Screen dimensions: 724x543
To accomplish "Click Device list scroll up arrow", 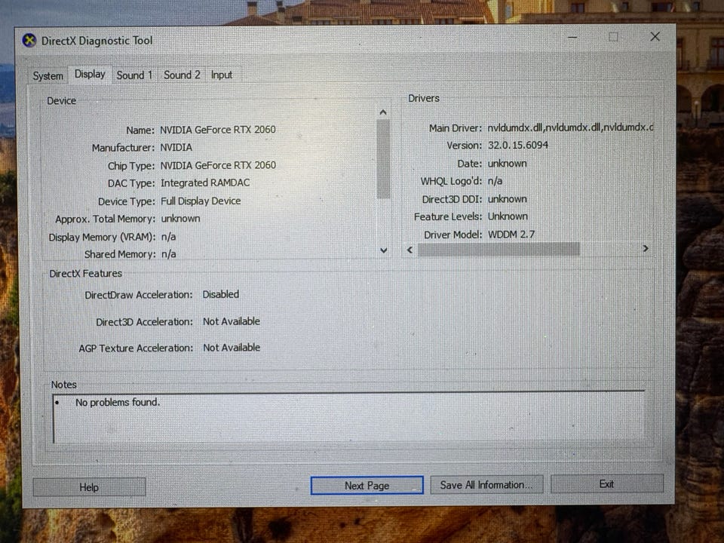I will pos(383,112).
